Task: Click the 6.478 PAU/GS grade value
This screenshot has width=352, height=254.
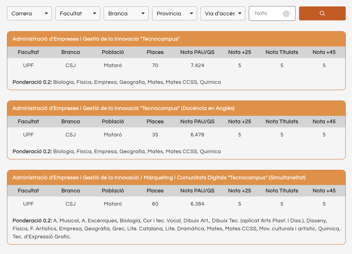Action: tap(197, 135)
